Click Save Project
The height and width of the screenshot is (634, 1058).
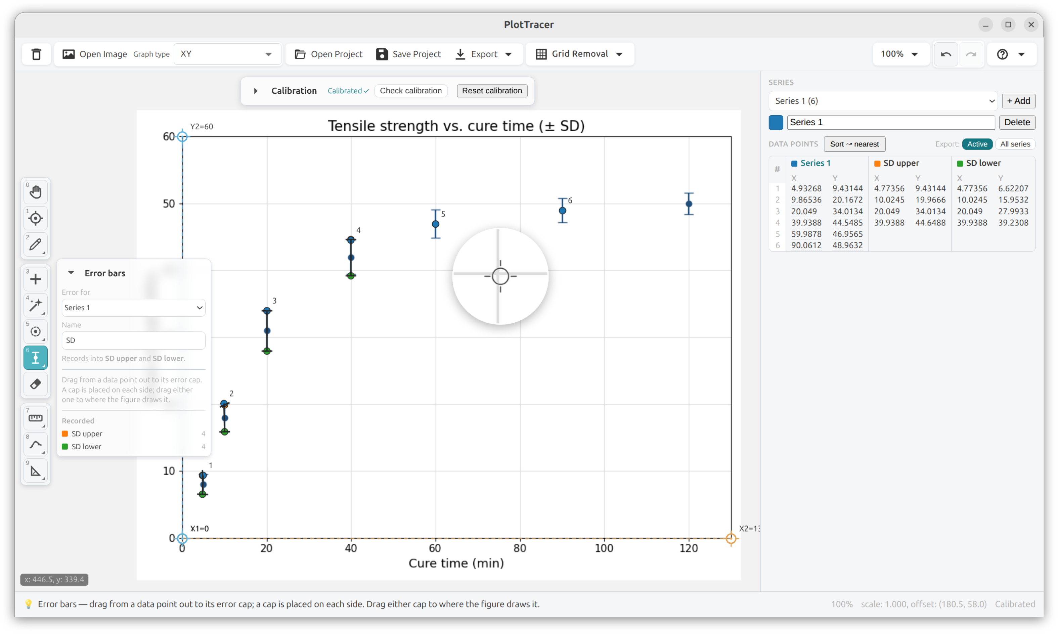coord(408,54)
